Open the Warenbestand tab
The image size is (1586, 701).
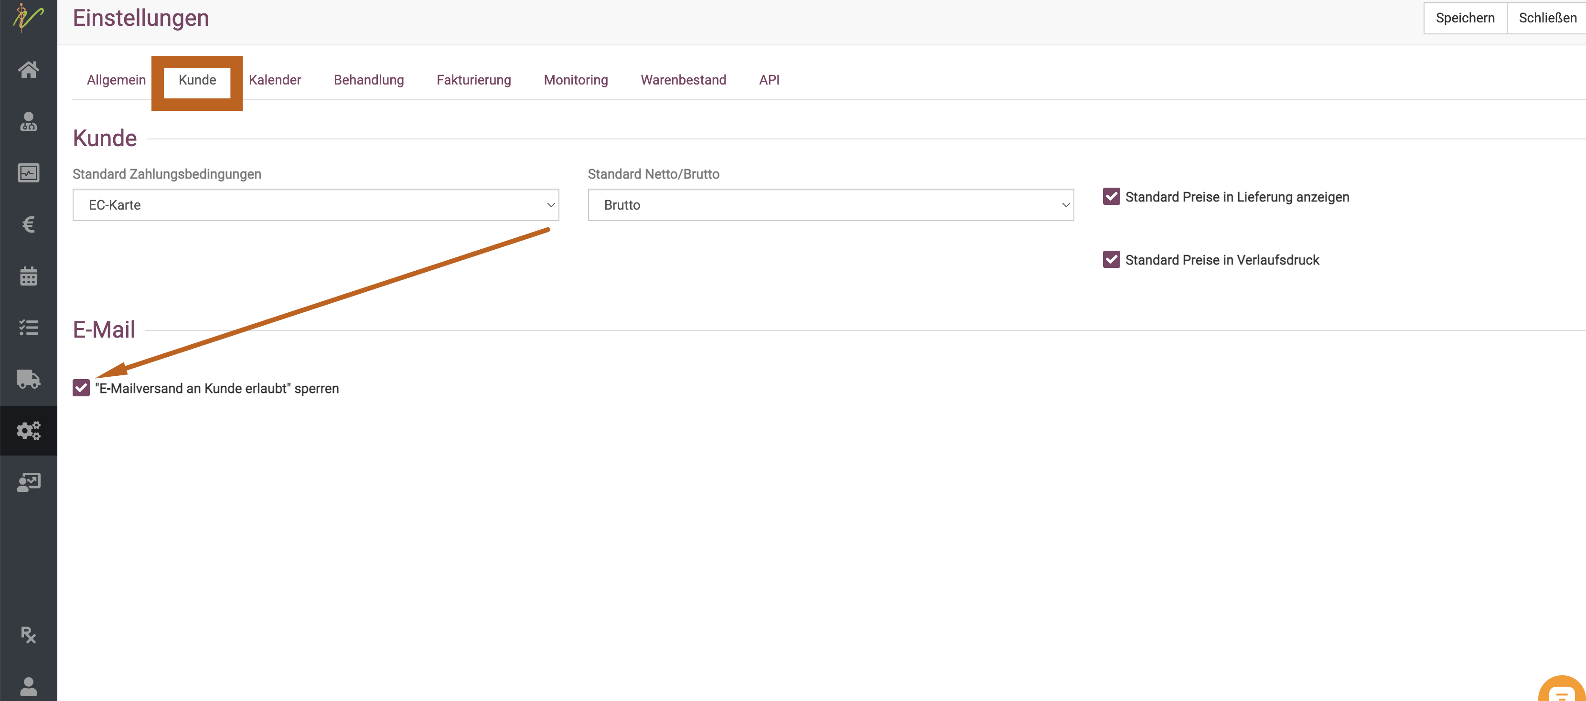coord(683,80)
